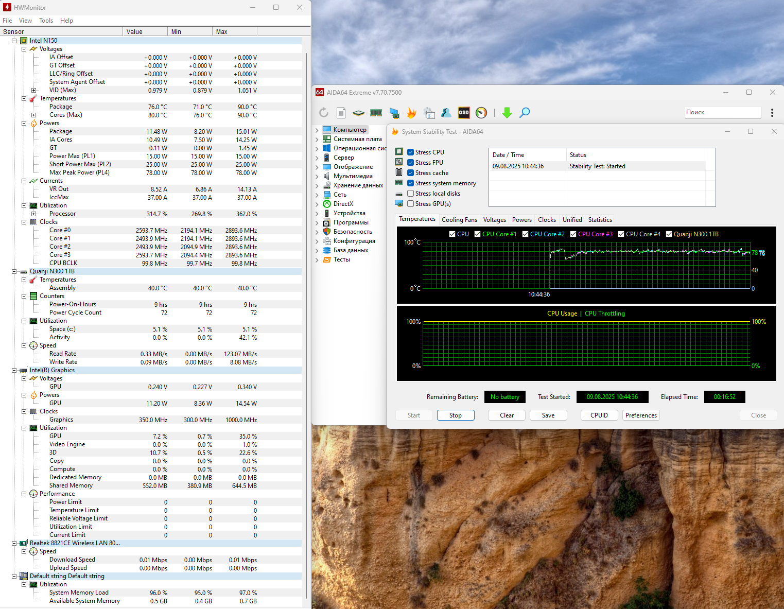Expand the DirectX tree item in AIDA64
The image size is (784, 609).
click(317, 204)
